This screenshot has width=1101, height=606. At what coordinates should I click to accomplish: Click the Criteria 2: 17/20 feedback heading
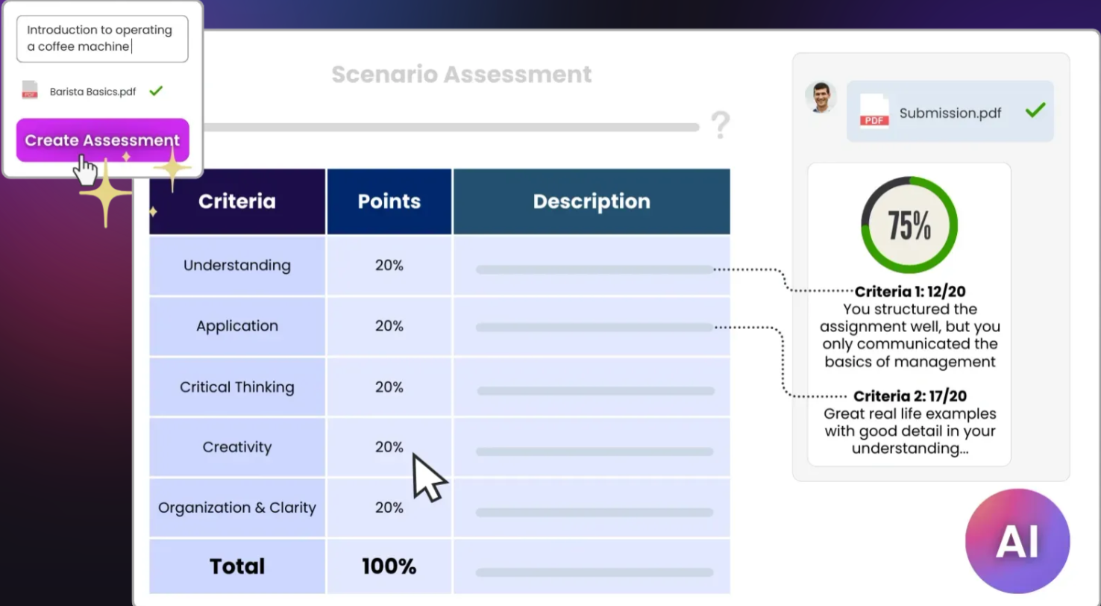pos(910,396)
